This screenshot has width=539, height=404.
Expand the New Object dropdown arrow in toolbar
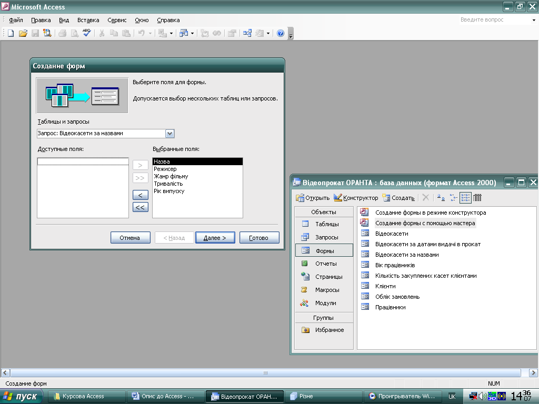(x=192, y=33)
